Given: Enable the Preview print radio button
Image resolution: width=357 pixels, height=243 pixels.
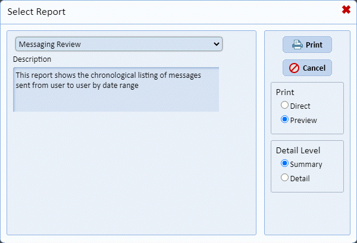Looking at the screenshot, I should coord(285,119).
